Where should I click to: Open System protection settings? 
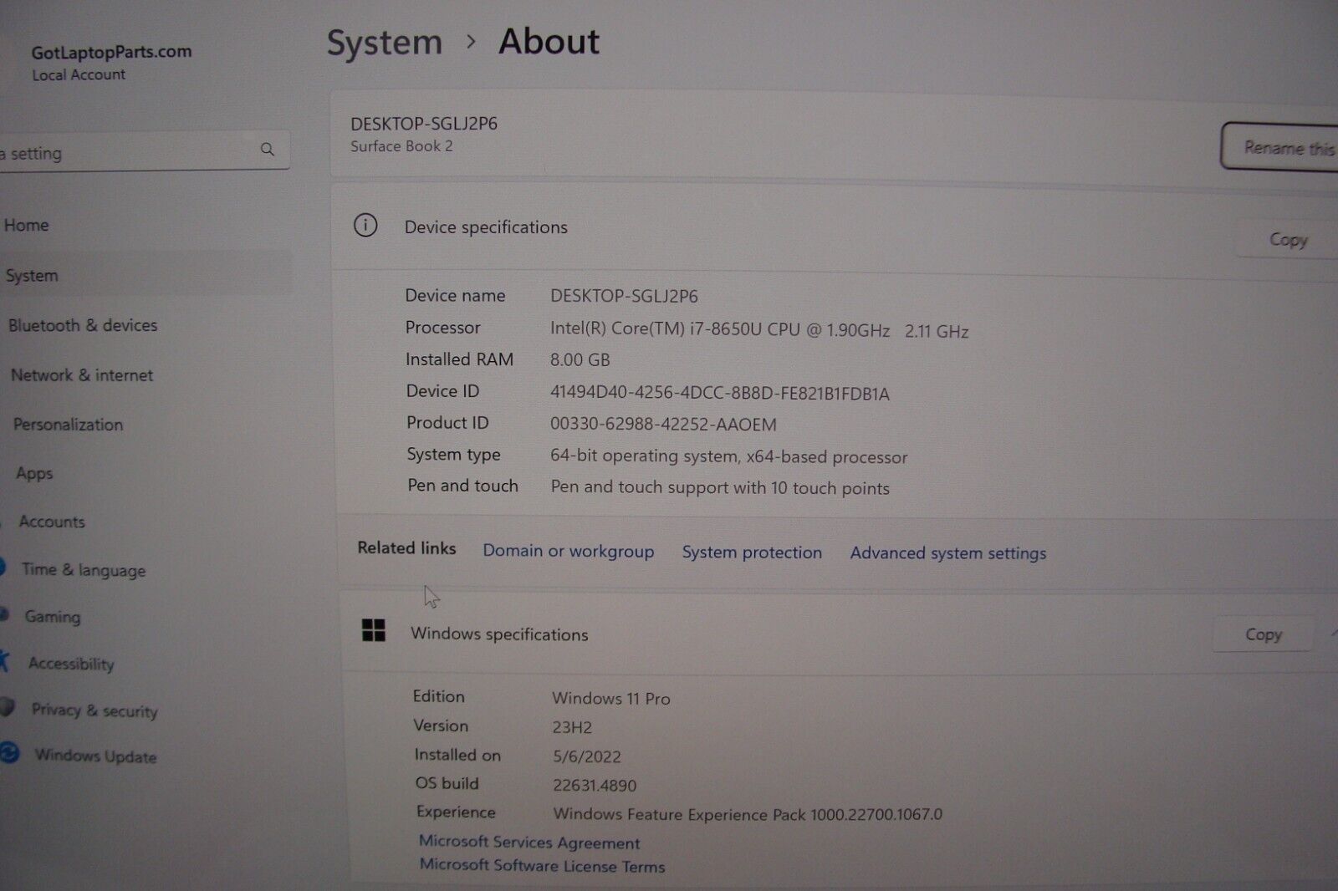click(x=751, y=552)
